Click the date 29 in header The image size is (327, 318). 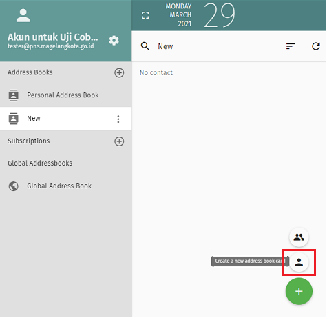[x=219, y=15]
